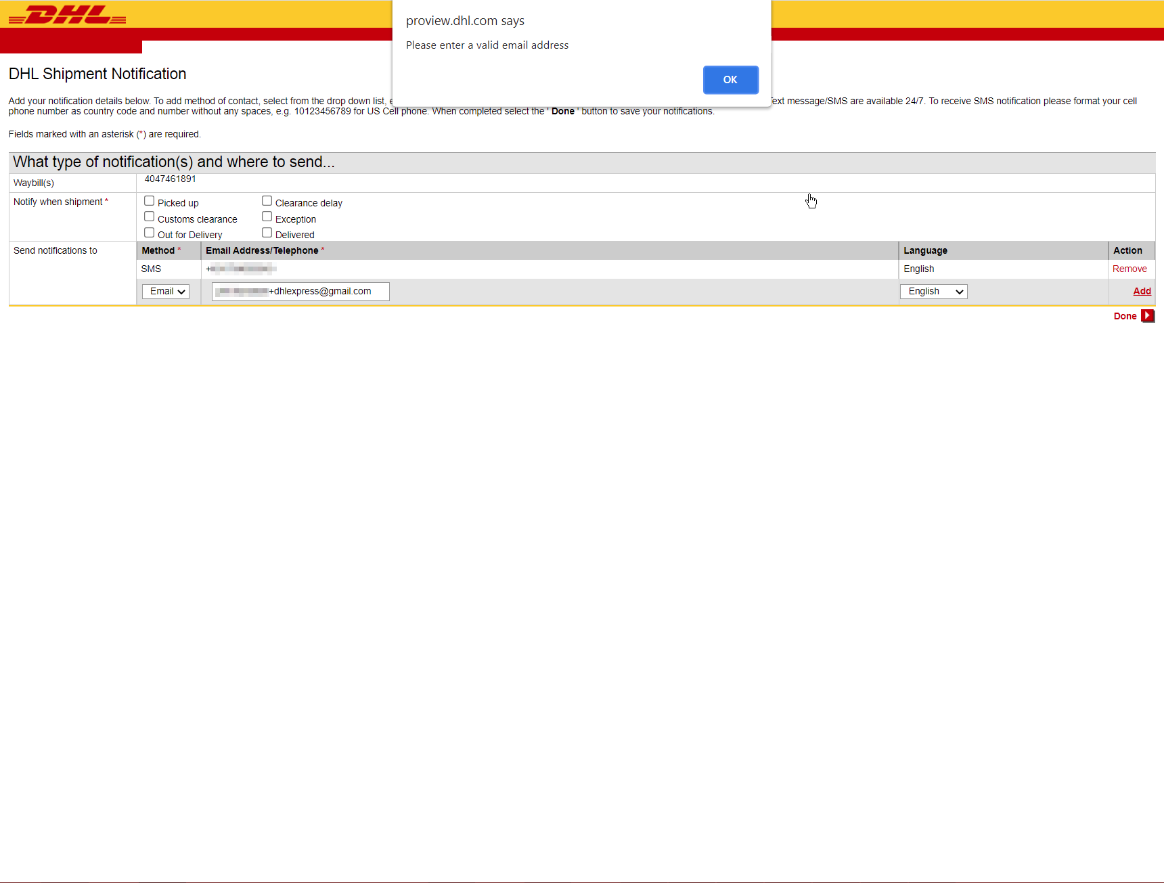The height and width of the screenshot is (883, 1164).
Task: Click the Add link in Action column
Action: (x=1142, y=291)
